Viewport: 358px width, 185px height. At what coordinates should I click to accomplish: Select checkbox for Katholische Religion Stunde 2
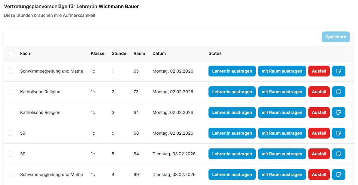tap(11, 92)
